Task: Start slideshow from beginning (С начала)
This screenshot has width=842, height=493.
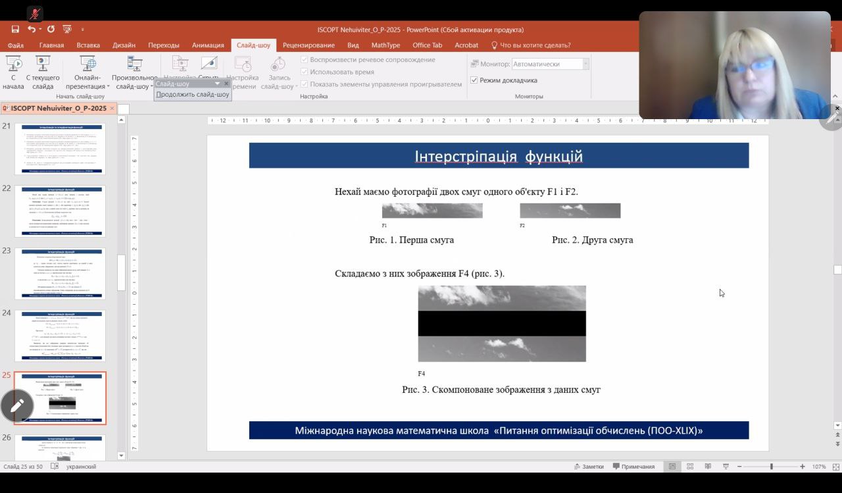Action: pyautogui.click(x=13, y=72)
